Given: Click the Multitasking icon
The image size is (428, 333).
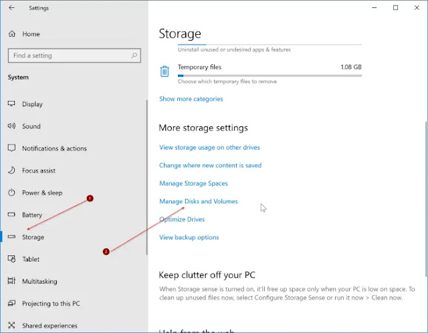Looking at the screenshot, I should (x=11, y=281).
